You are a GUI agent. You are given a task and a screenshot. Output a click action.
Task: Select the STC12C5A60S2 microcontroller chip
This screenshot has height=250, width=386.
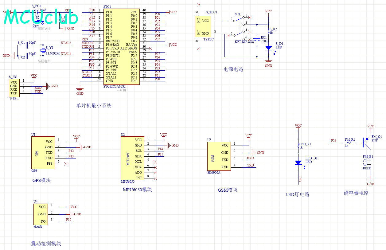(121, 47)
